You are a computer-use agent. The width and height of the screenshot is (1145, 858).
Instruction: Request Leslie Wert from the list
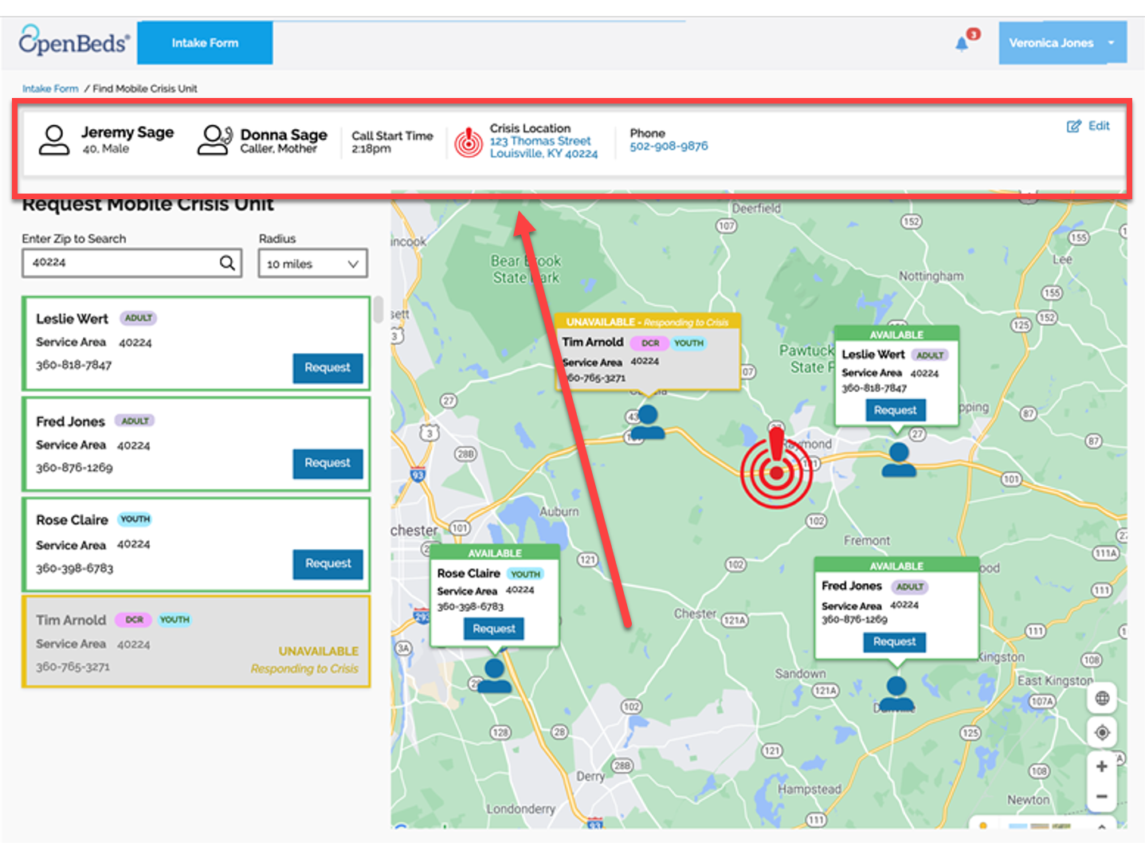click(327, 368)
